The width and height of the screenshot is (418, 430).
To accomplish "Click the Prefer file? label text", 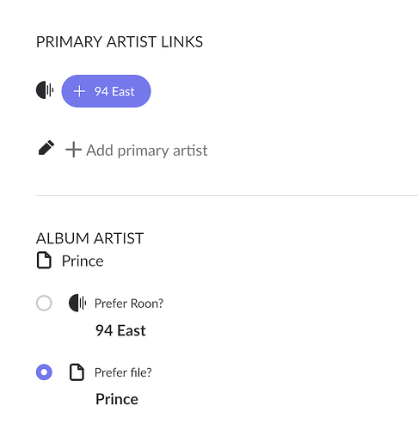I will 123,372.
